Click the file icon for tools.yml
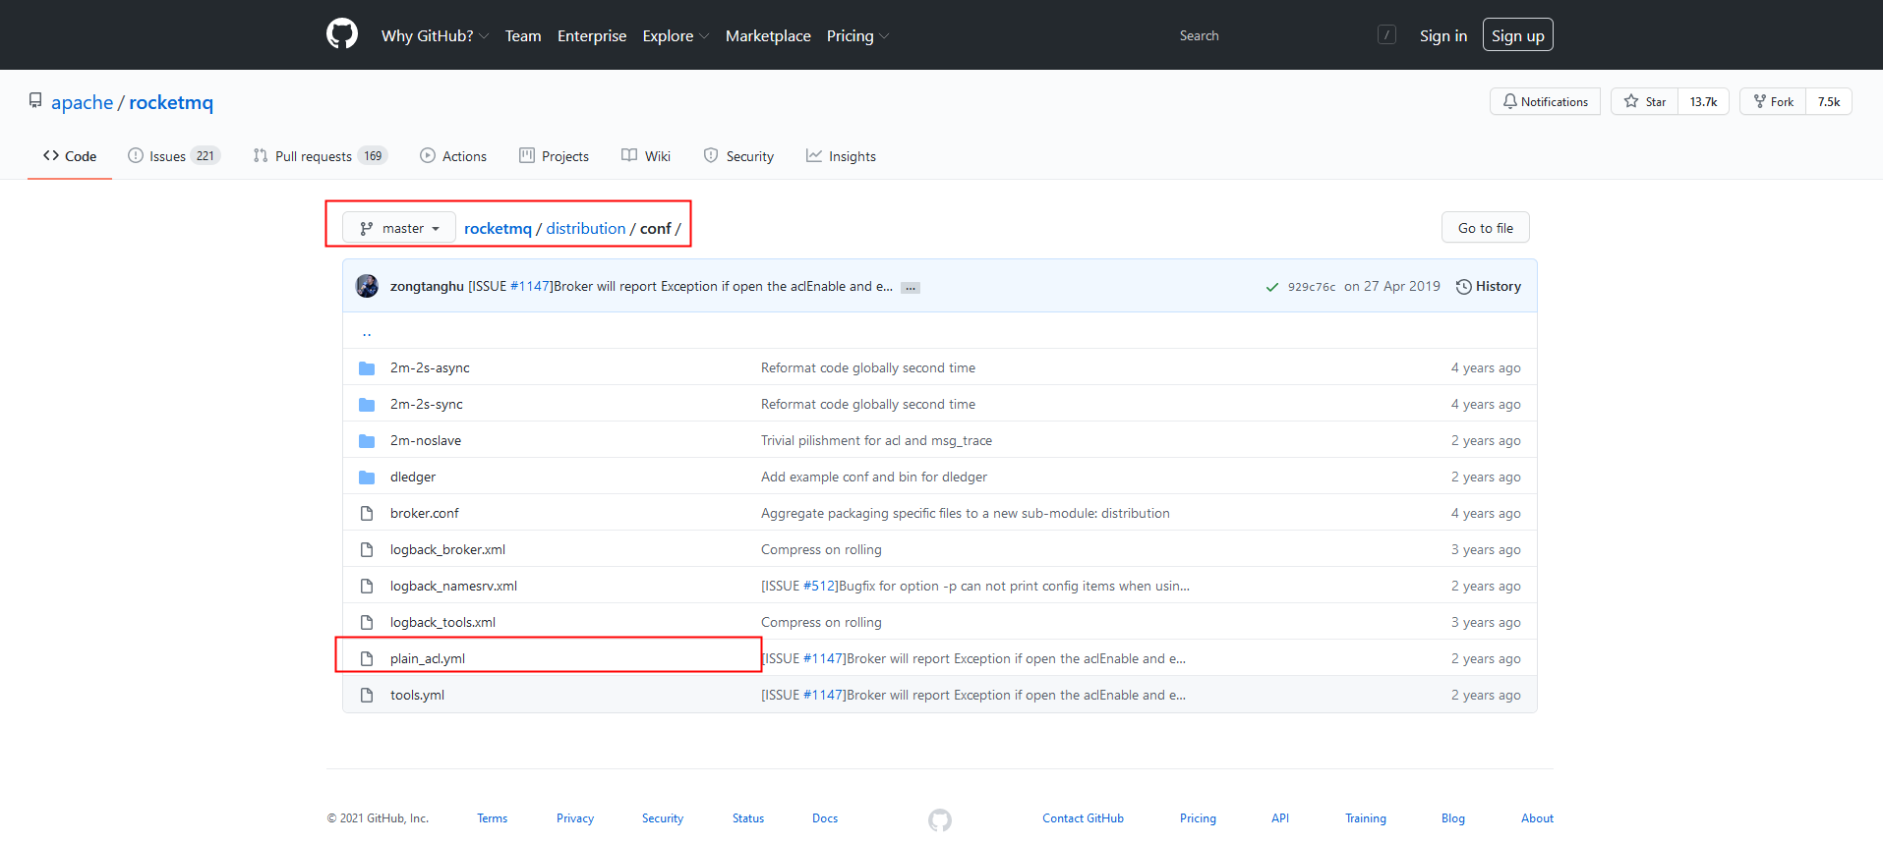This screenshot has height=844, width=1883. (x=367, y=695)
